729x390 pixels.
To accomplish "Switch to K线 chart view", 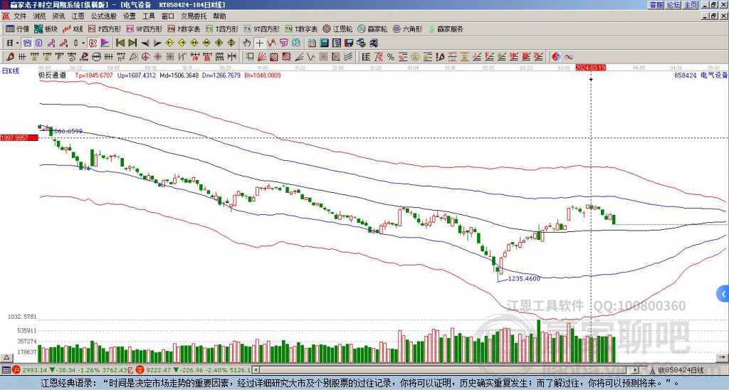I will [73, 29].
